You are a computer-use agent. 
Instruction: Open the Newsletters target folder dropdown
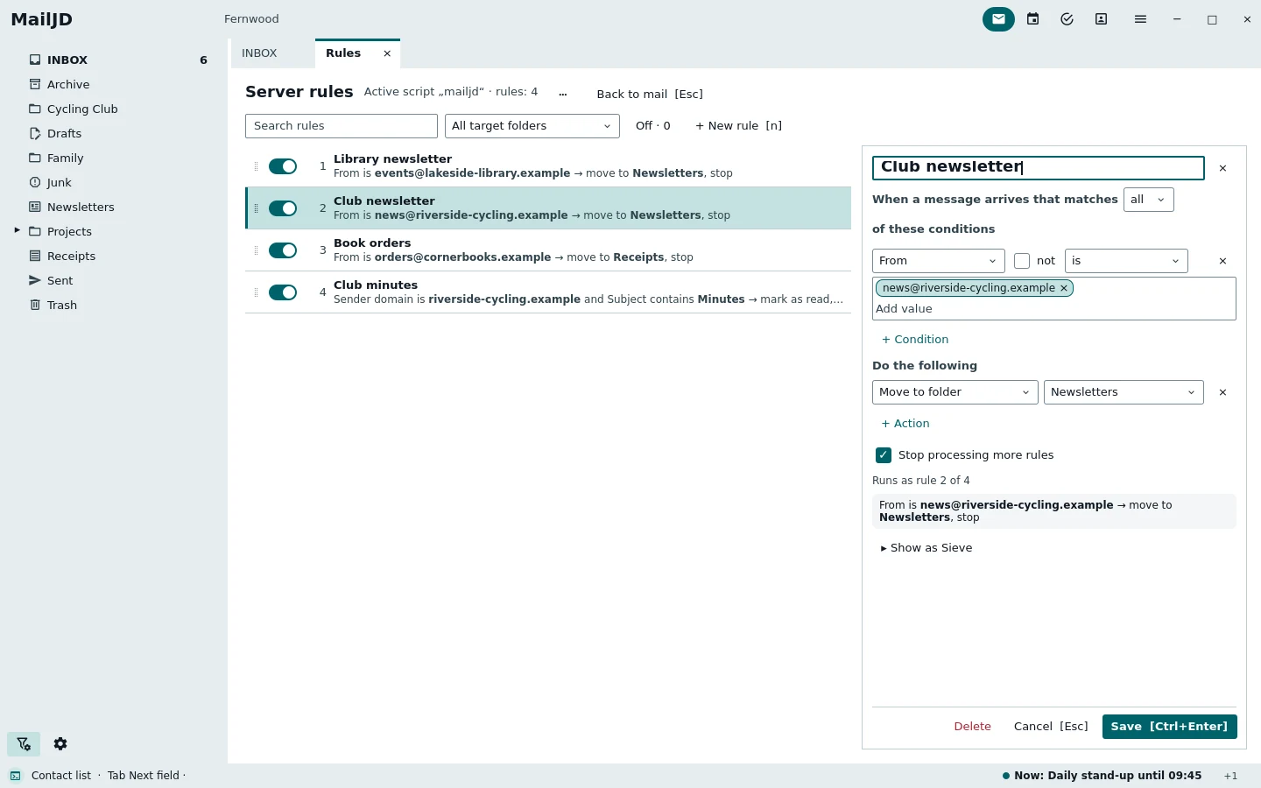(x=1124, y=392)
